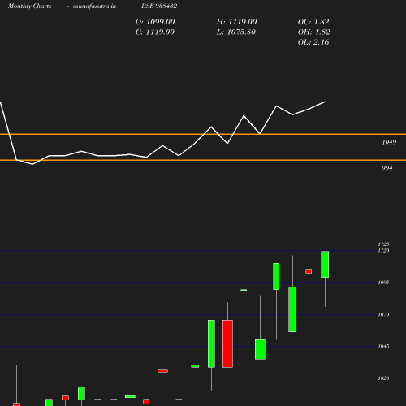Viewport: 406px width, 406px height.
Task: Click the 'OH: 1.82' value
Action: coord(314,32)
